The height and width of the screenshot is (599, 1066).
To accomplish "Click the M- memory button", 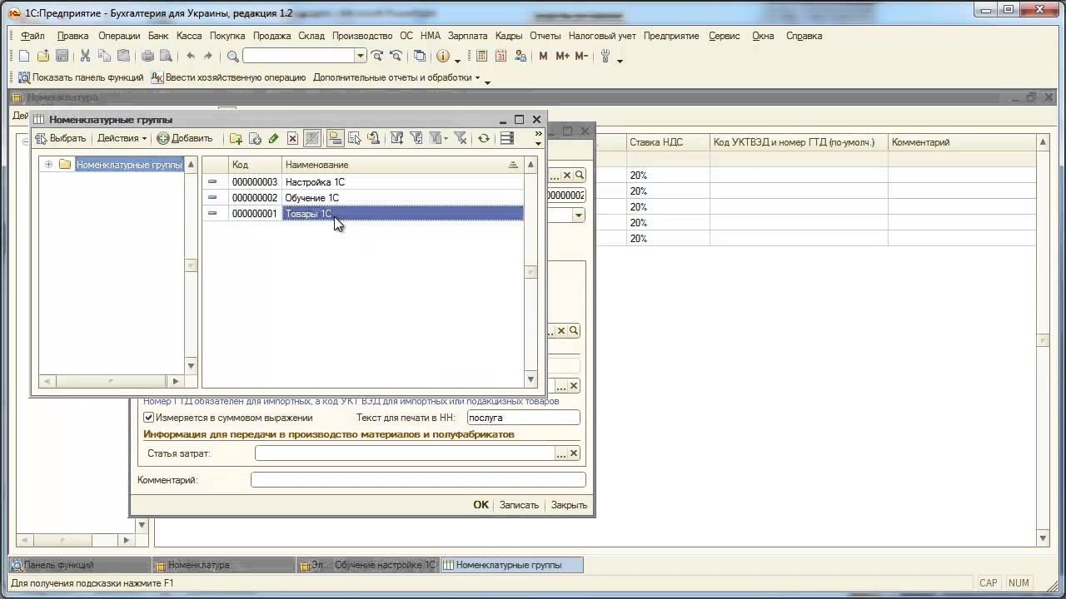I will click(581, 56).
